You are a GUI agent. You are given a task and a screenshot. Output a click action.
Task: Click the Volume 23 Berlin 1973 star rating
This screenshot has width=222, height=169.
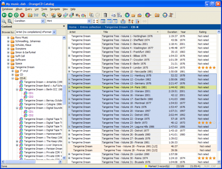click(207, 123)
